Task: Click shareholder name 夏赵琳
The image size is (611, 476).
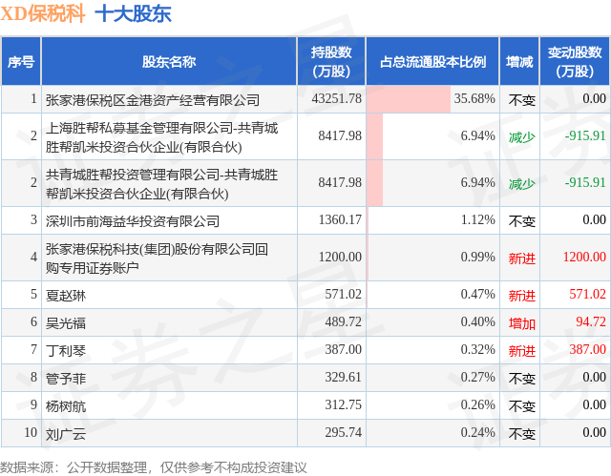Action: (x=66, y=296)
